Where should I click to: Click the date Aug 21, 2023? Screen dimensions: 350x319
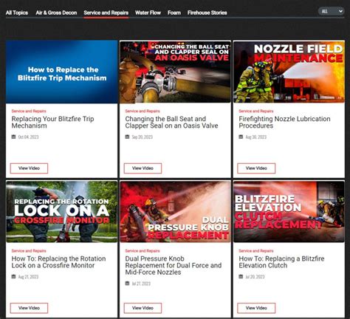(28, 277)
